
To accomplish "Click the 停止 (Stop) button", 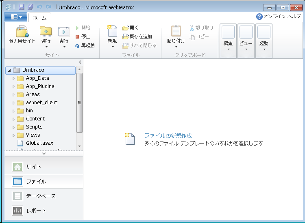I will (x=83, y=36).
